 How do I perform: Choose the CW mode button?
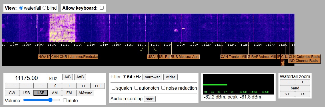[x=12, y=93]
